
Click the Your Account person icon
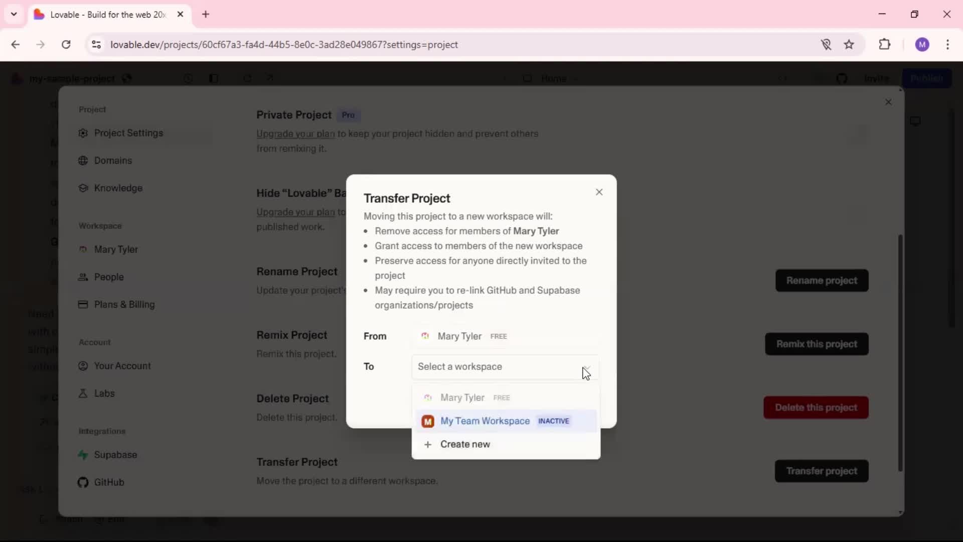click(83, 366)
